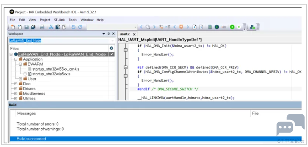Open the Edit menu

(22, 20)
